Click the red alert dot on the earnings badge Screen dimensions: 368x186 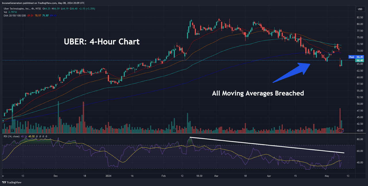(343, 129)
